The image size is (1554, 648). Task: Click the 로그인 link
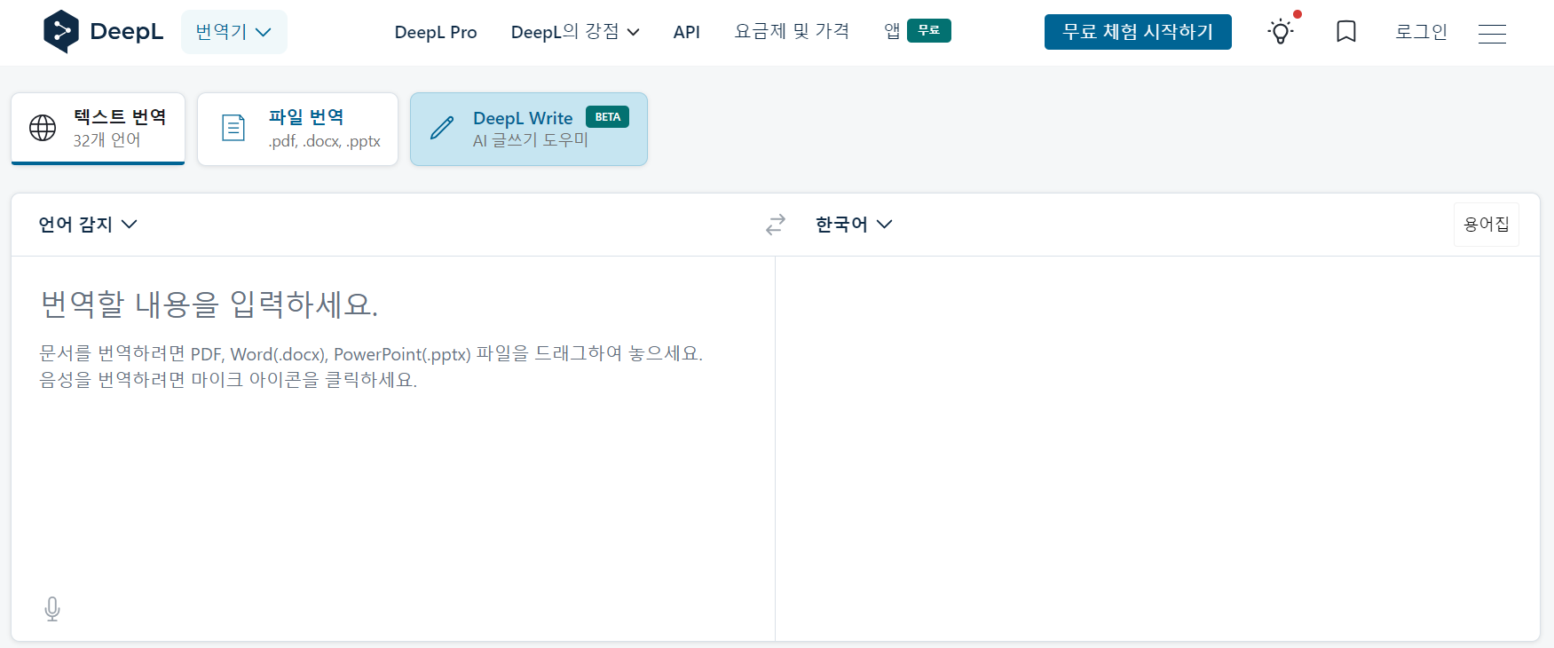point(1421,32)
